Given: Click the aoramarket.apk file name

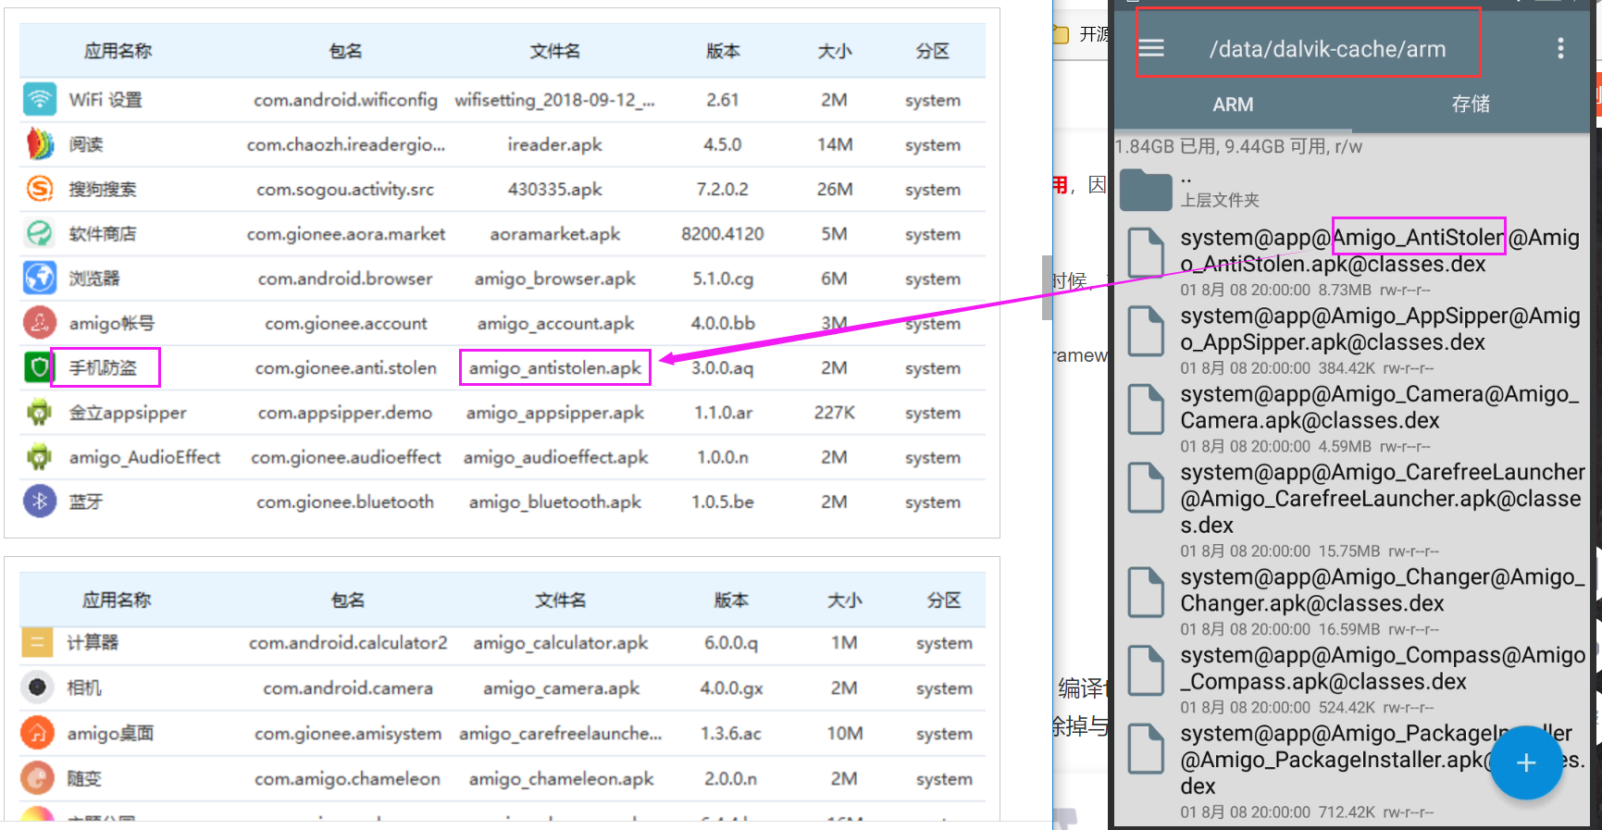Looking at the screenshot, I should [x=554, y=233].
